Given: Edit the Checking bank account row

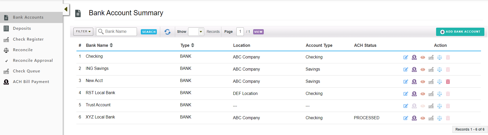Looking at the screenshot, I should pyautogui.click(x=406, y=57).
